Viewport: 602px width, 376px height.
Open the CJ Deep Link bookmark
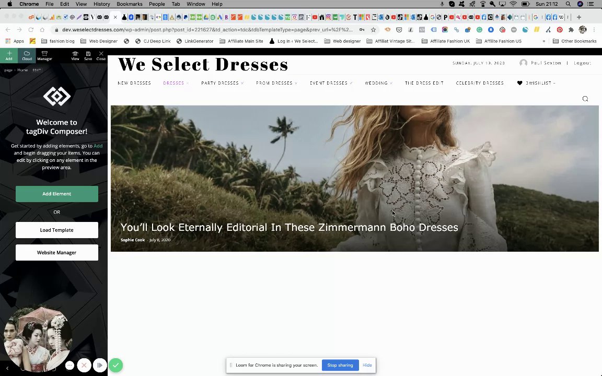[153, 41]
